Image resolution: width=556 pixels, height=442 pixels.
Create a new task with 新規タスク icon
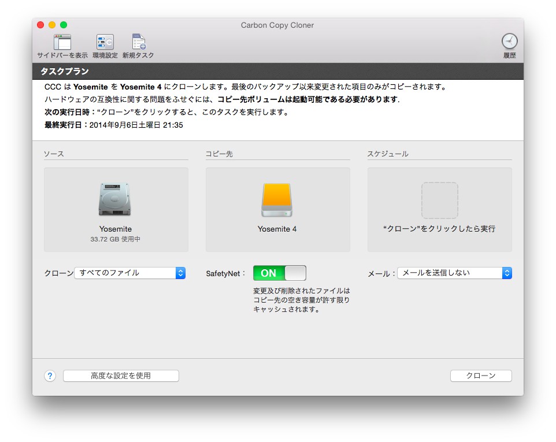(x=138, y=42)
